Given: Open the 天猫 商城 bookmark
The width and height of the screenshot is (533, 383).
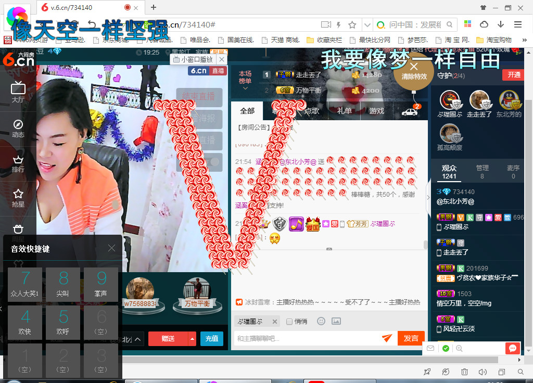Looking at the screenshot, I should coord(281,40).
